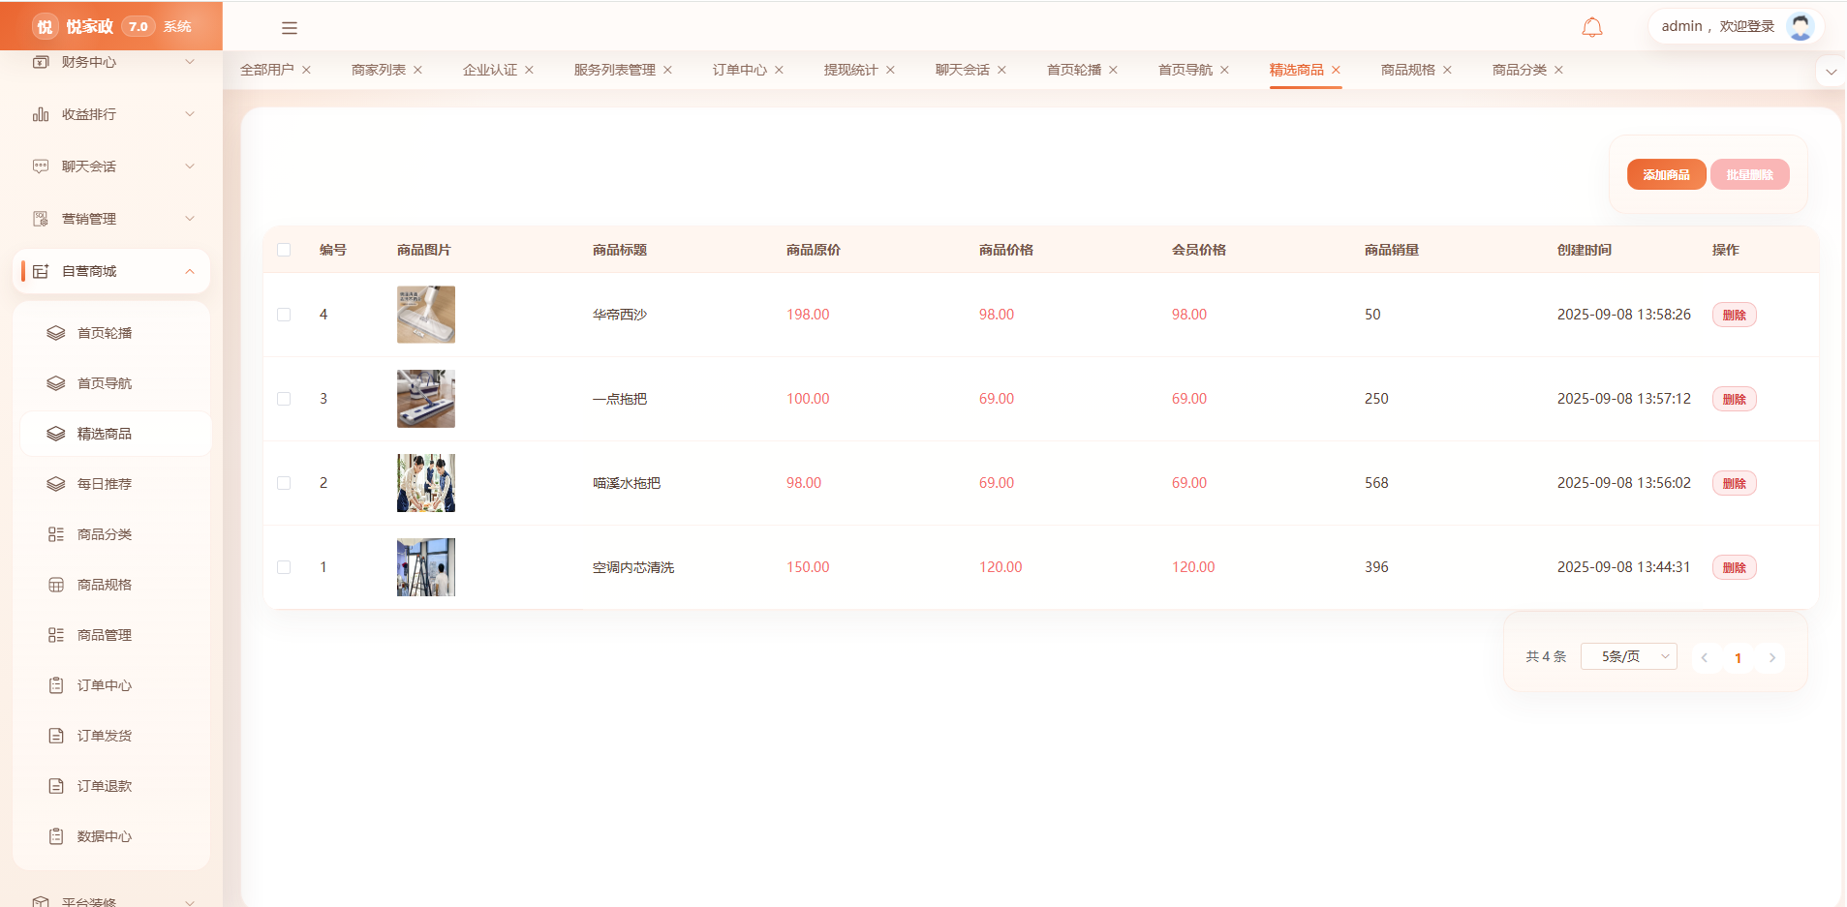Screen dimensions: 1847x907
Task: Open the admin user avatar
Action: (x=1801, y=26)
